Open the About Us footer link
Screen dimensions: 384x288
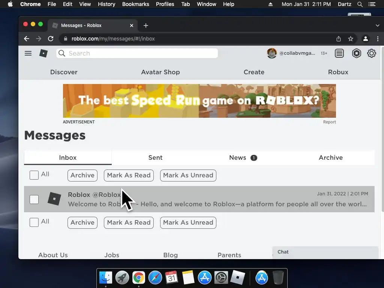(x=53, y=255)
